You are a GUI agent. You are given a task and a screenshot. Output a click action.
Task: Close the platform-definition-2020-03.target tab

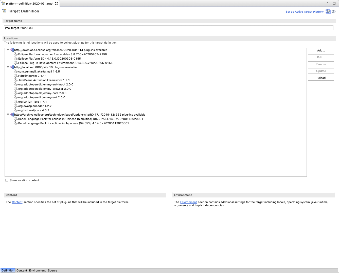57,4
